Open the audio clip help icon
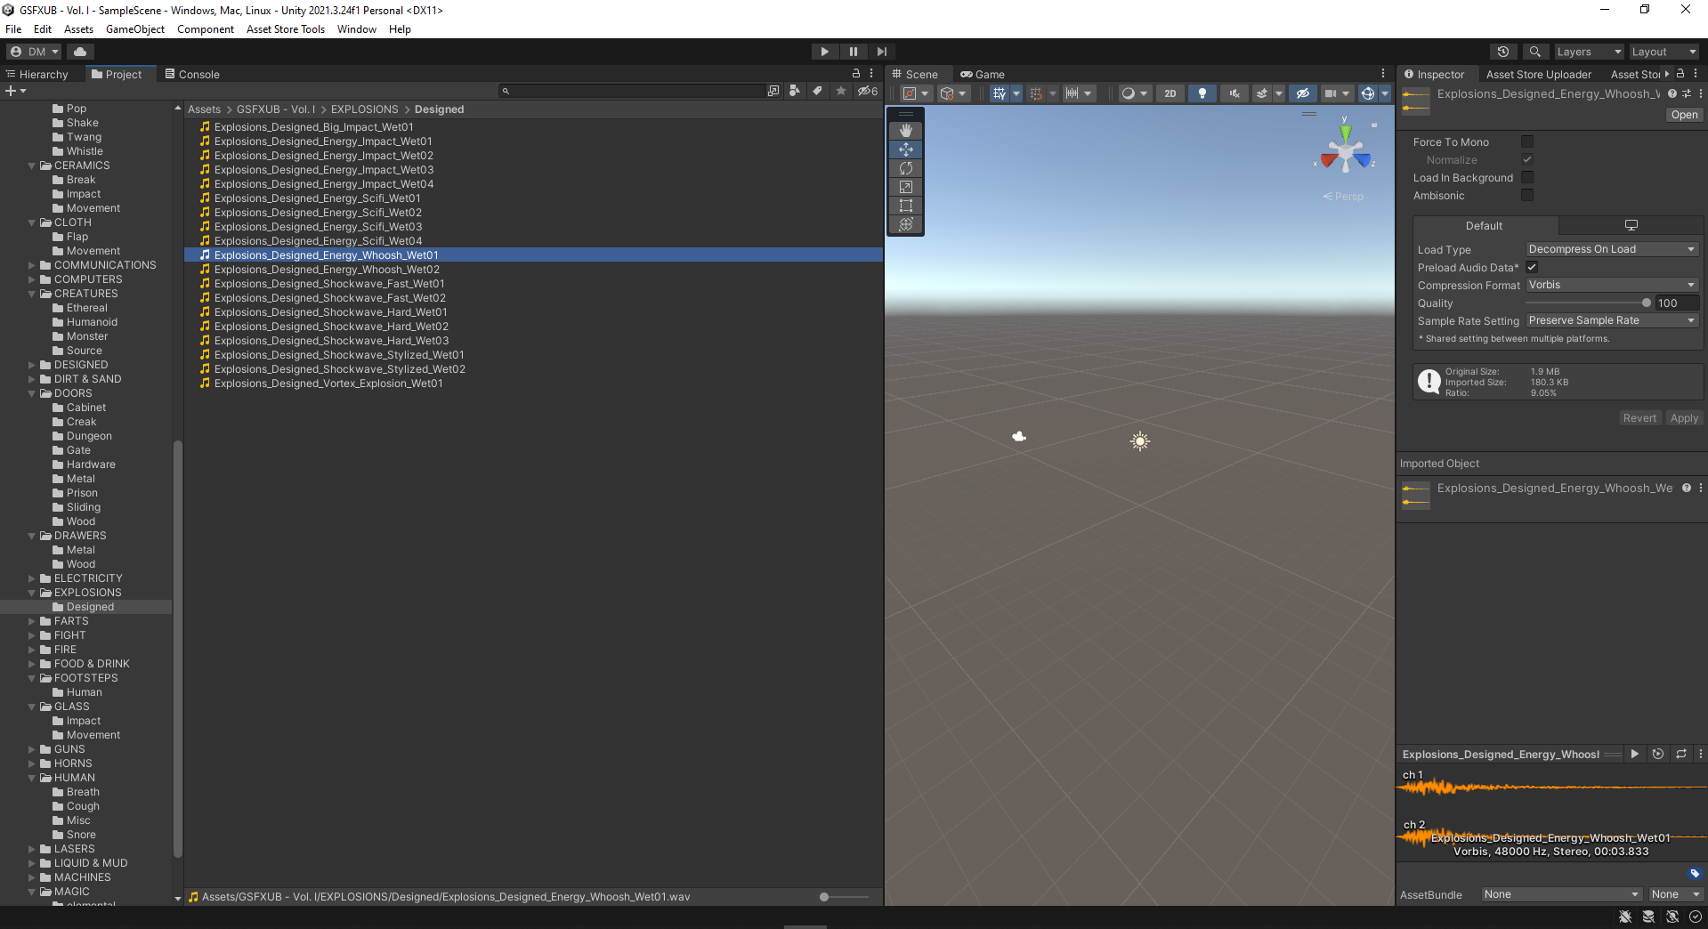The height and width of the screenshot is (929, 1708). tap(1672, 93)
